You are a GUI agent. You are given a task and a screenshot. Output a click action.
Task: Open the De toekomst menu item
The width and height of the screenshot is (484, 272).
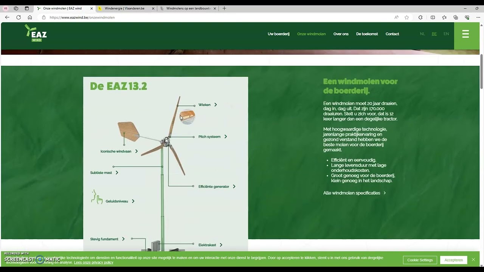[x=367, y=34]
